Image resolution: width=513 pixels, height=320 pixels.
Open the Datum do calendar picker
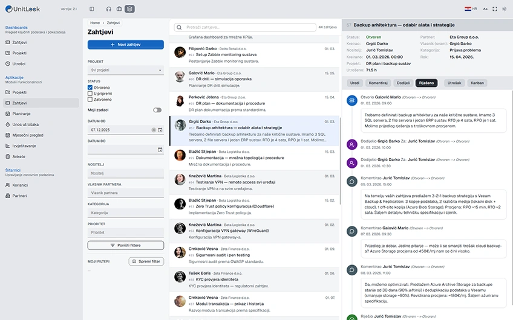pyautogui.click(x=160, y=150)
